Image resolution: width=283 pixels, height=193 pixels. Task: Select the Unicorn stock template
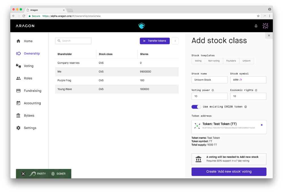coord(246,61)
